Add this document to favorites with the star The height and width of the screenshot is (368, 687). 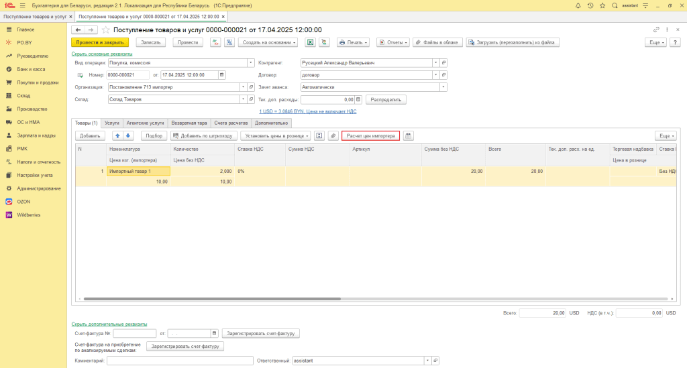(x=105, y=29)
